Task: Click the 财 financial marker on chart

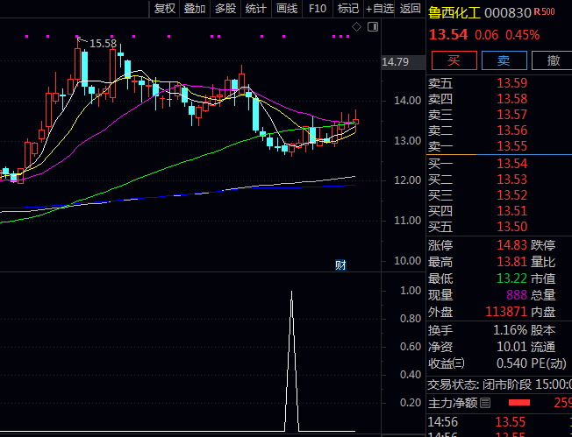Action: tap(341, 265)
